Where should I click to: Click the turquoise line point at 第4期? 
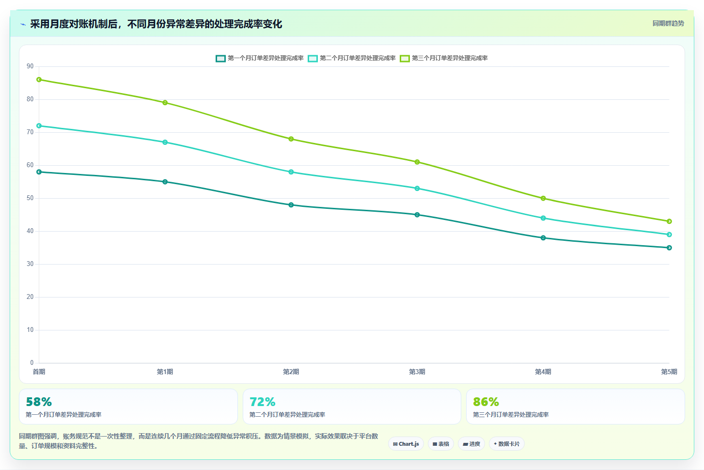coord(543,218)
